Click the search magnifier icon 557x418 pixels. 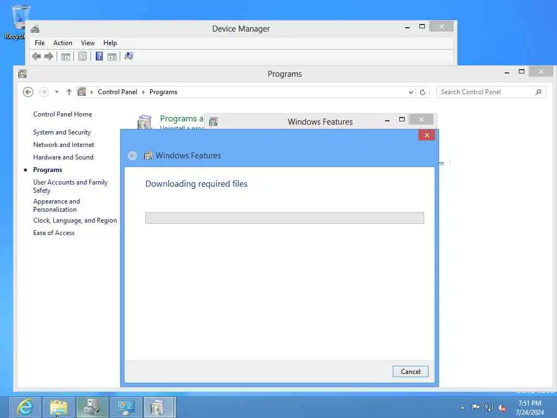coord(538,92)
